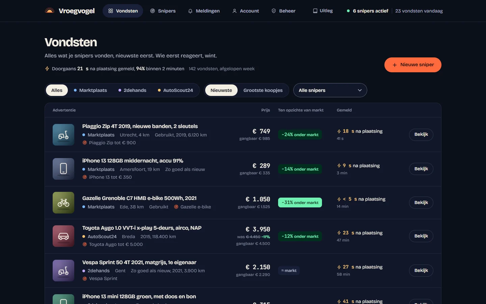The width and height of the screenshot is (486, 304).
Task: Filter listings by 2dehands
Action: 132,90
